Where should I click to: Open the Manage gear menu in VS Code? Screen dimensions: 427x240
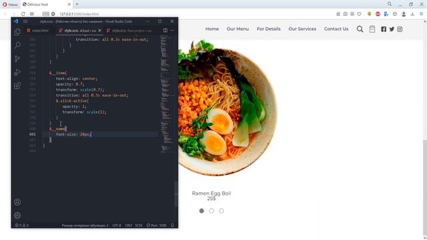tap(17, 215)
